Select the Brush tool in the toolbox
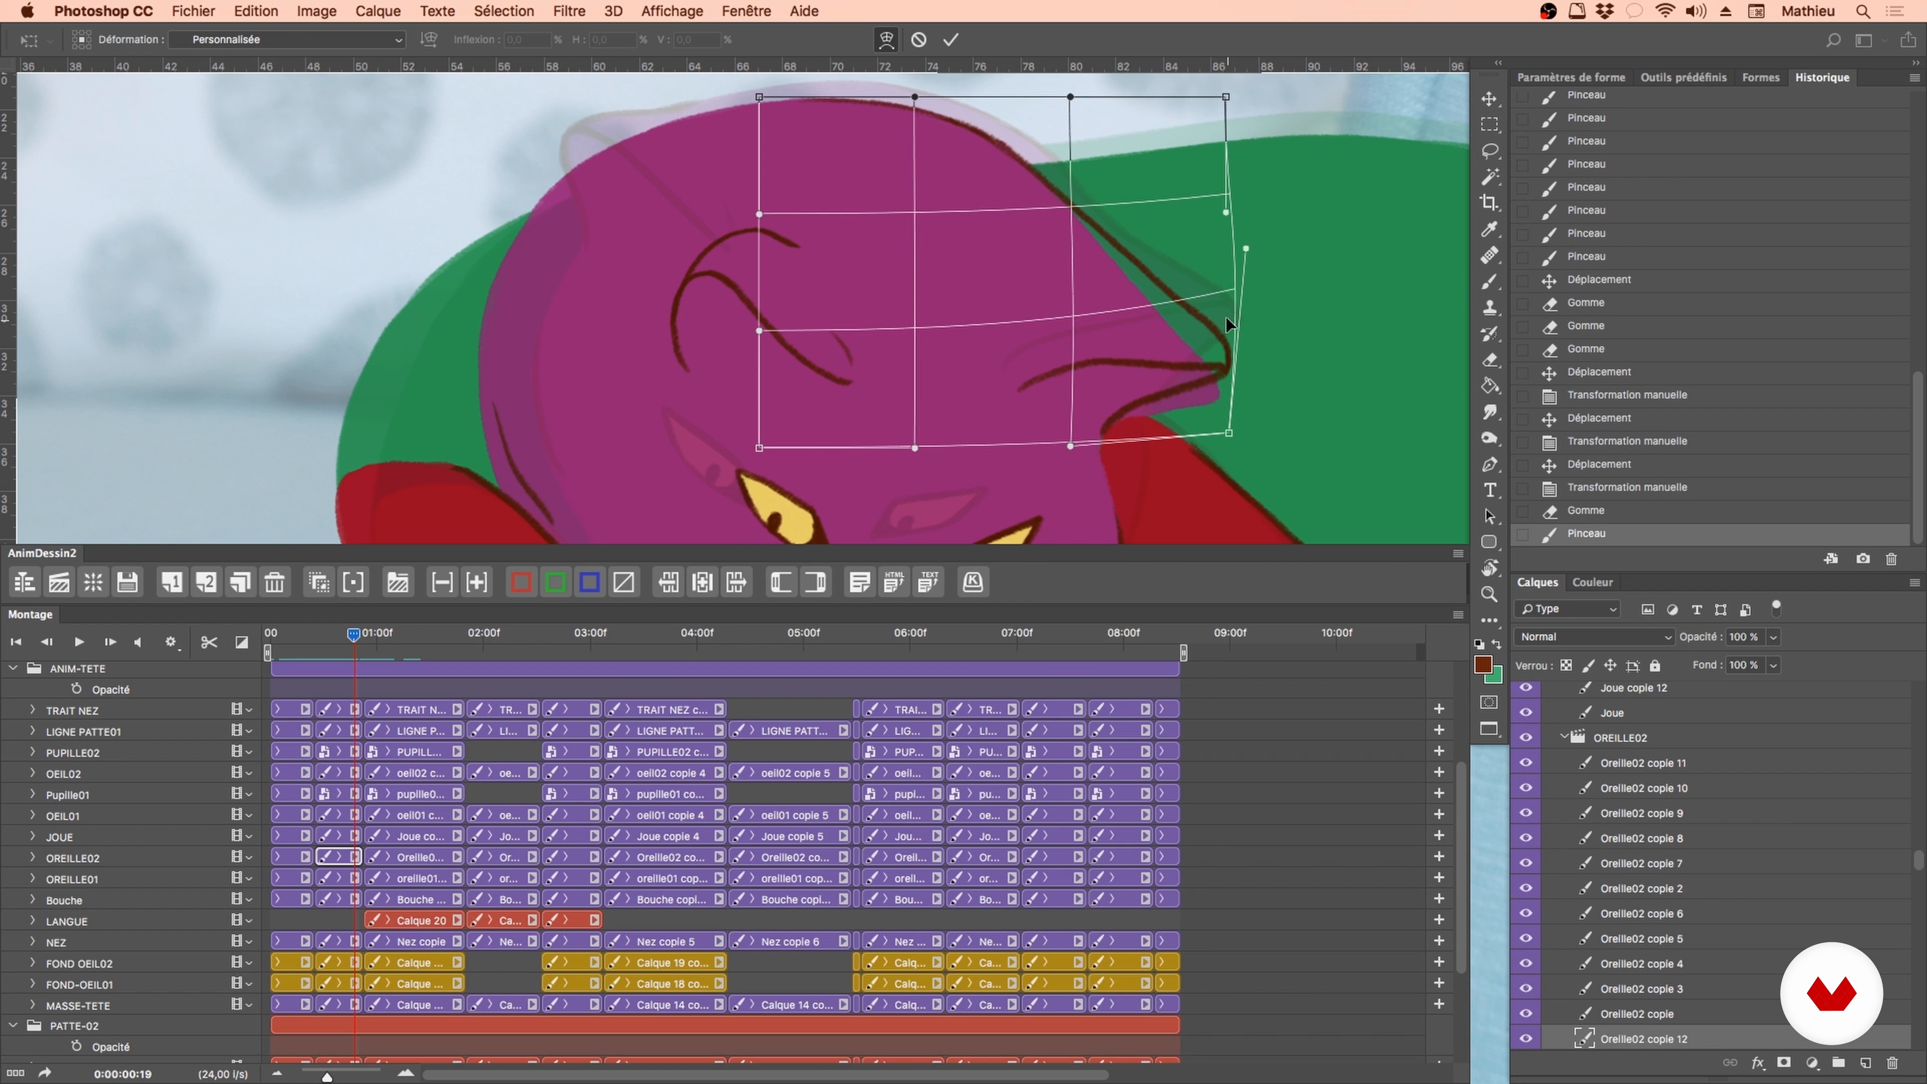1927x1084 pixels. pyautogui.click(x=1489, y=281)
